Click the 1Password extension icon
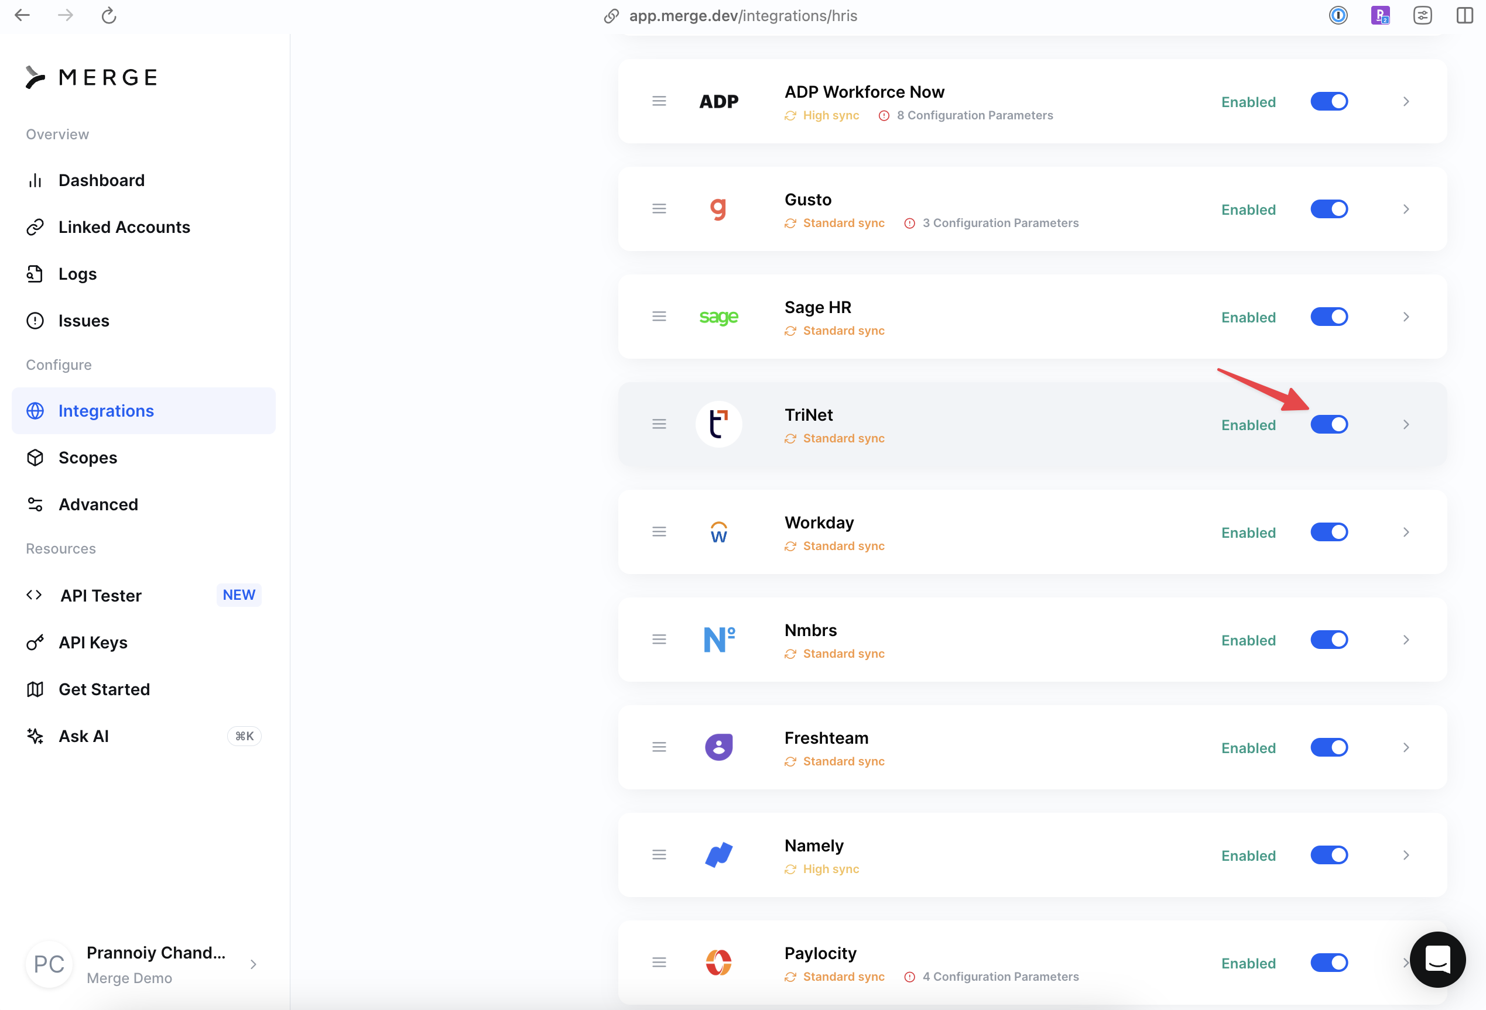Image resolution: width=1486 pixels, height=1010 pixels. pos(1338,15)
